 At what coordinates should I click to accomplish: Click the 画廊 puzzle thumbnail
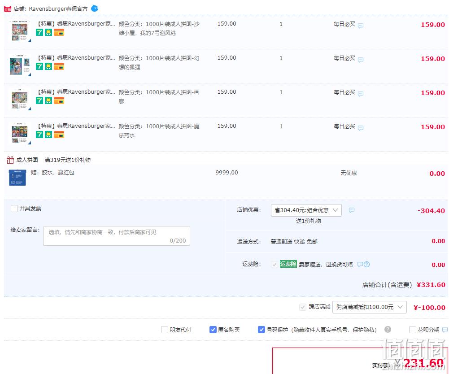[x=20, y=100]
